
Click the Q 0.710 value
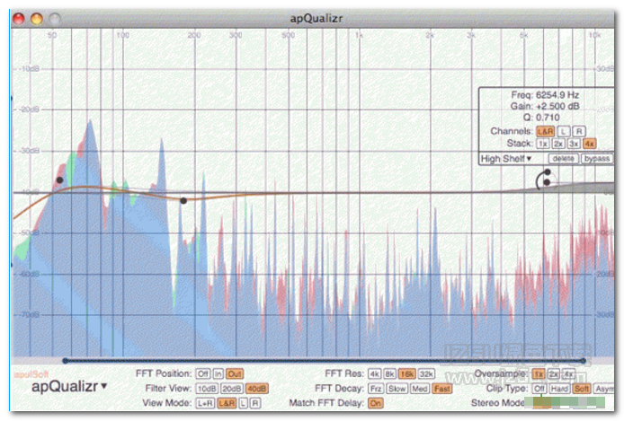click(548, 118)
